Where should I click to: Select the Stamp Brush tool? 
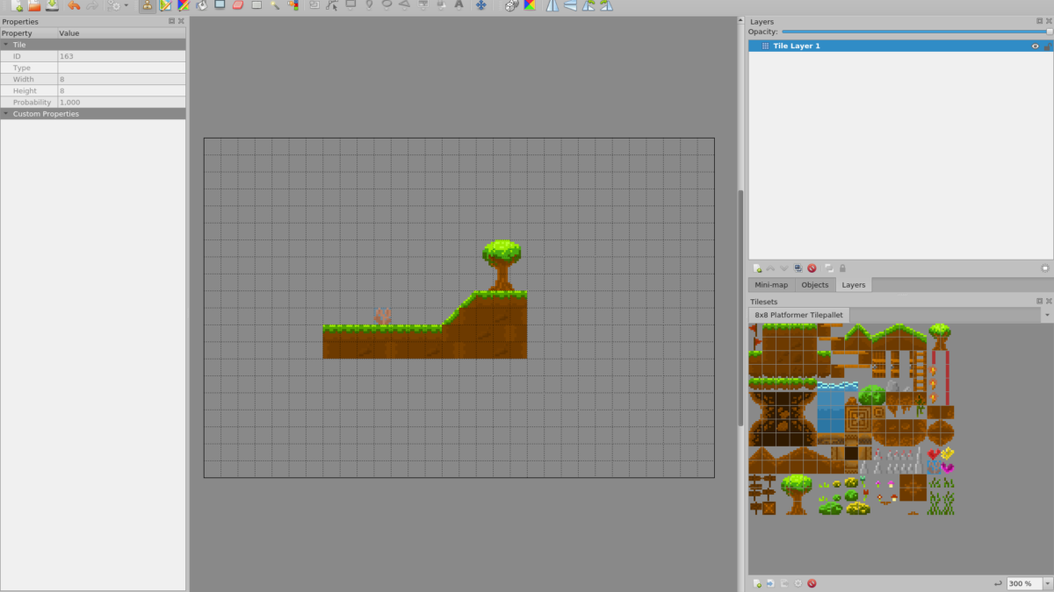(x=147, y=5)
